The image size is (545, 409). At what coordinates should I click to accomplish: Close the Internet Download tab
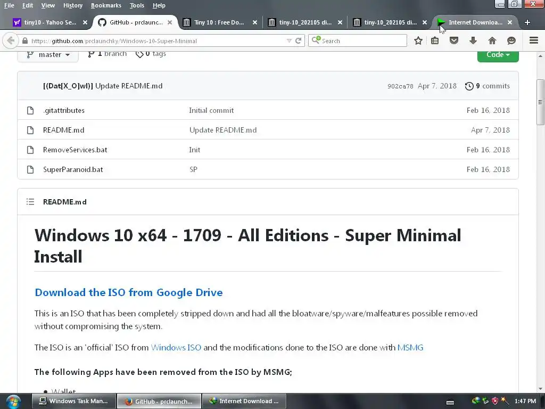[x=509, y=22]
